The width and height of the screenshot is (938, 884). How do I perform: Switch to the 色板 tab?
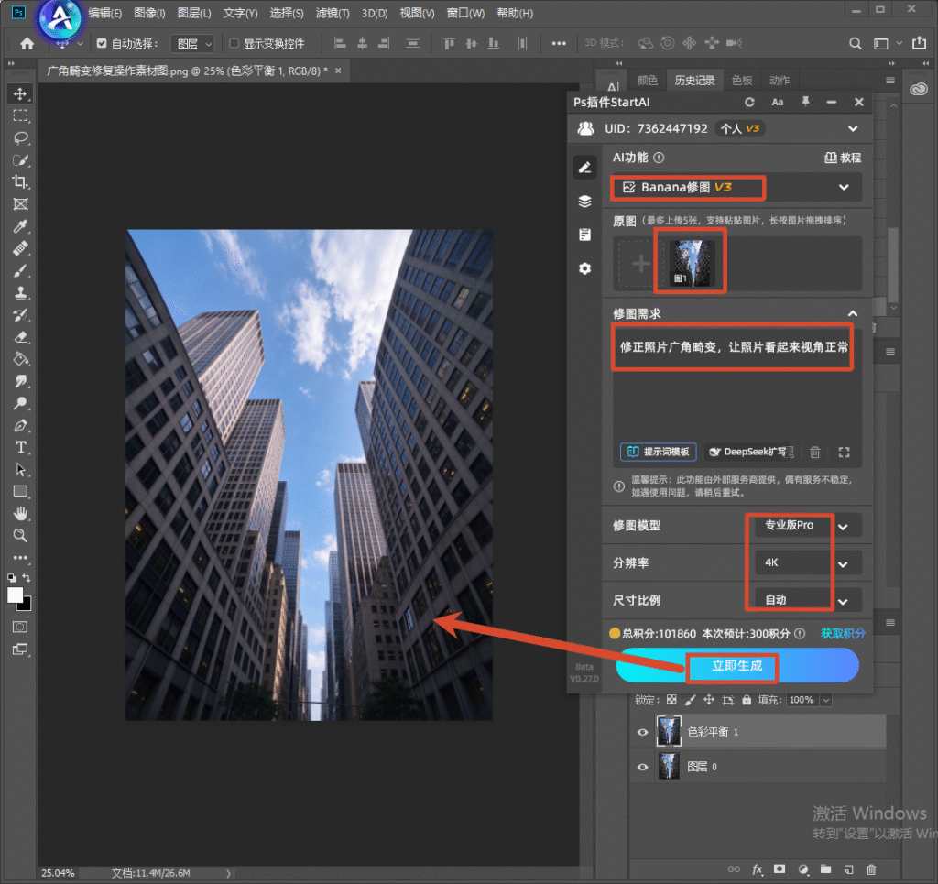(x=742, y=80)
